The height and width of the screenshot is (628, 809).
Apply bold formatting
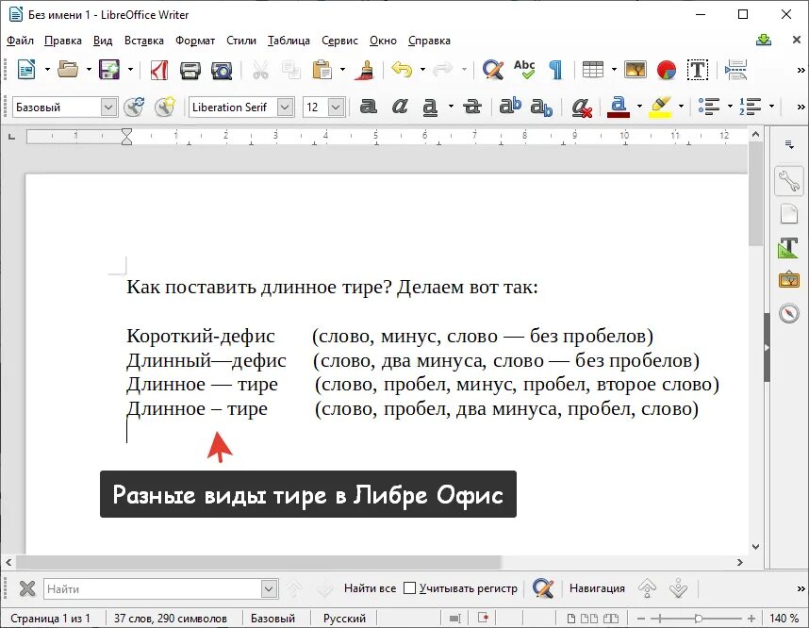pyautogui.click(x=368, y=107)
